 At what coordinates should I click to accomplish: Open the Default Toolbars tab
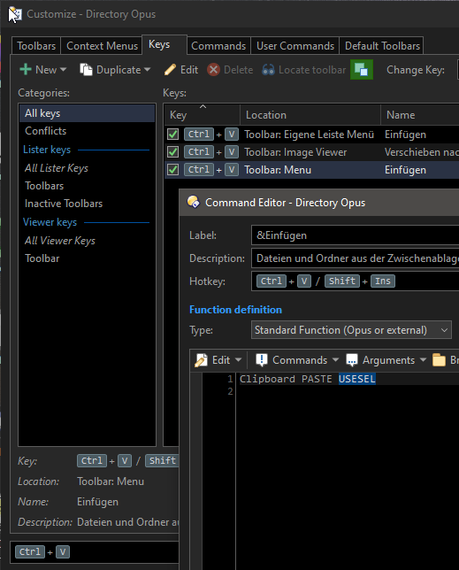point(382,46)
